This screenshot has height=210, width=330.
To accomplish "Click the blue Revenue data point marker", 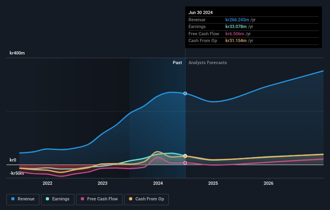I will click(x=185, y=93).
